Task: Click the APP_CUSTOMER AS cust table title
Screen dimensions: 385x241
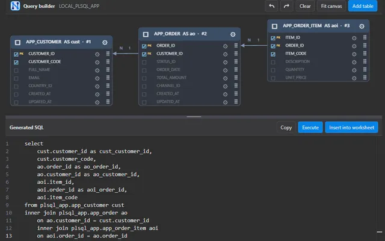Action: point(58,42)
